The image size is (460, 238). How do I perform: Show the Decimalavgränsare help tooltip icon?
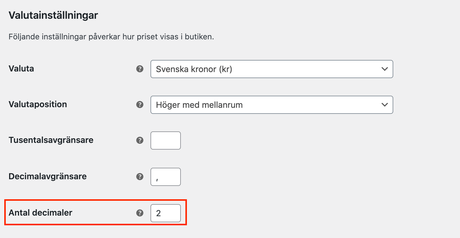(x=140, y=177)
